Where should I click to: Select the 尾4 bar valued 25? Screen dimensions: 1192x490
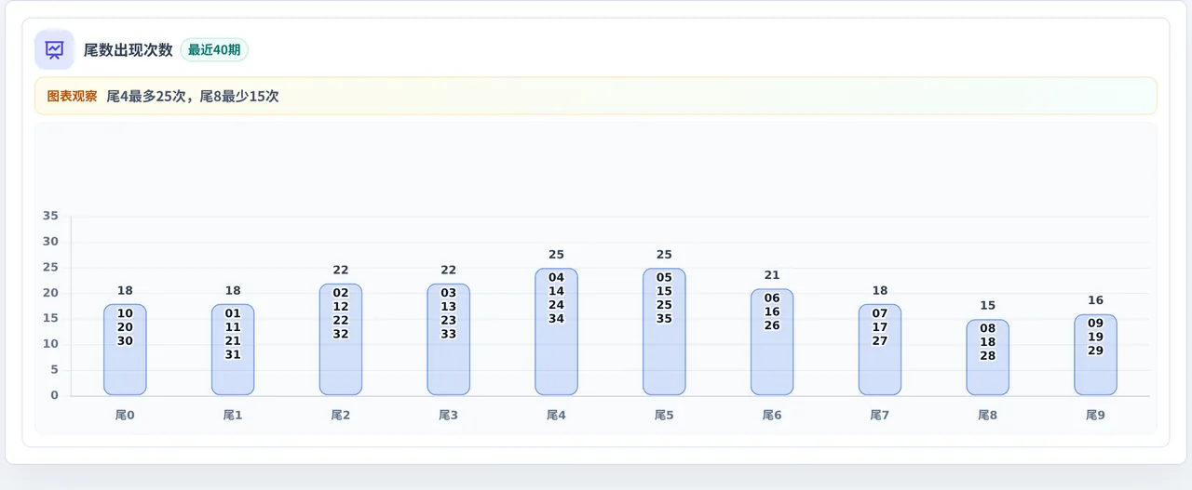click(x=556, y=332)
